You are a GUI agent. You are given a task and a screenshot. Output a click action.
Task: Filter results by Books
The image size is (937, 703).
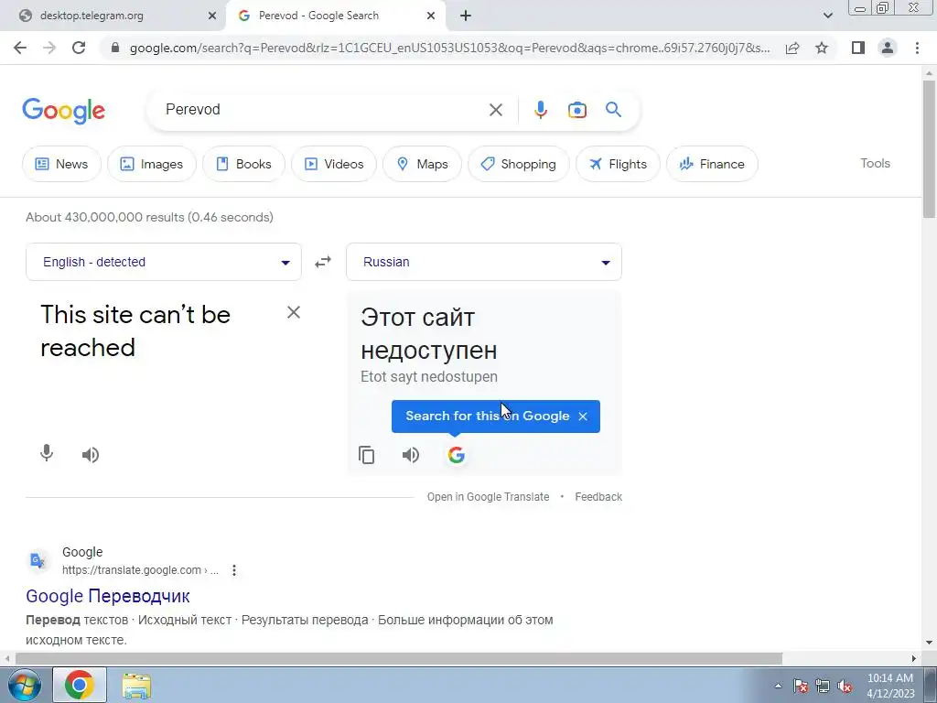click(x=243, y=164)
